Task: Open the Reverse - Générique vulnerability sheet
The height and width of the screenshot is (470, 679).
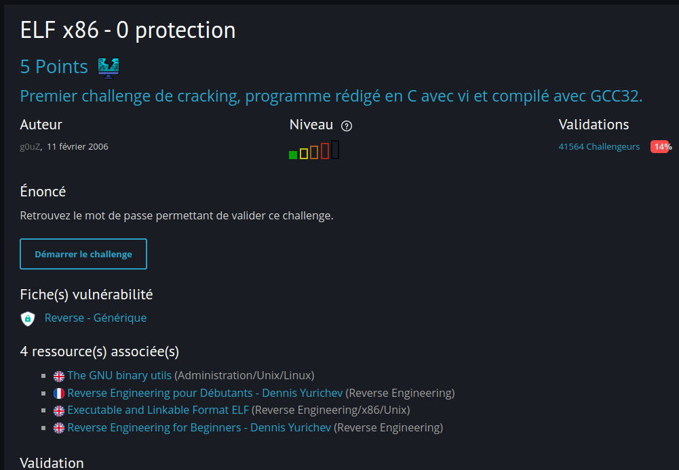Action: [96, 318]
